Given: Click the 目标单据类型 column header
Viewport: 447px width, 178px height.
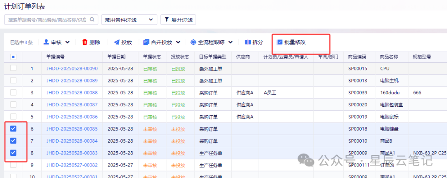Looking at the screenshot, I should point(213,56).
